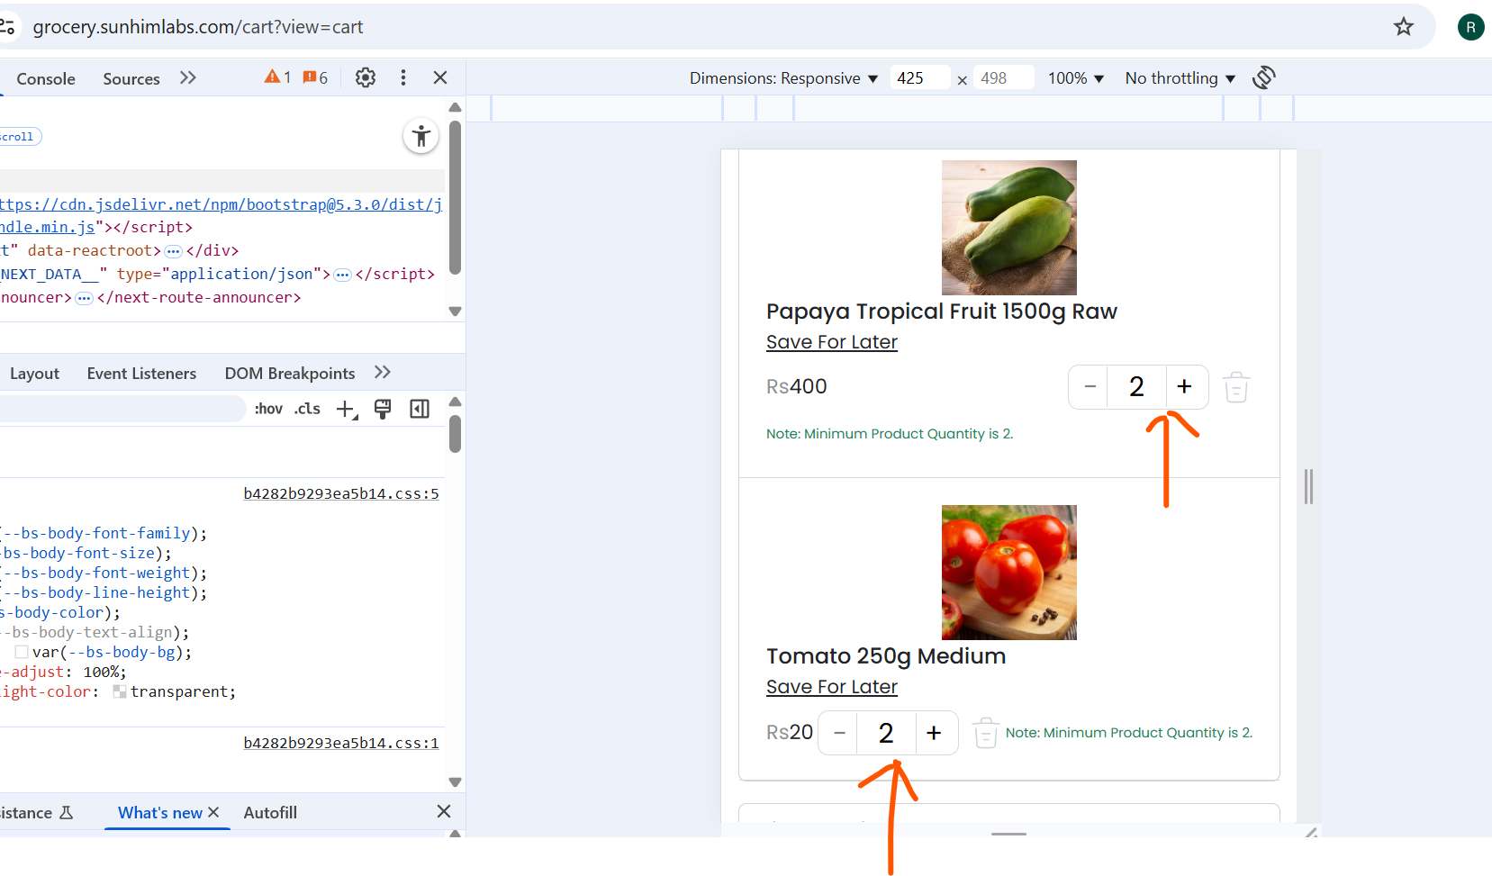
Task: Show more DevTools tabs chevron
Action: tap(187, 77)
